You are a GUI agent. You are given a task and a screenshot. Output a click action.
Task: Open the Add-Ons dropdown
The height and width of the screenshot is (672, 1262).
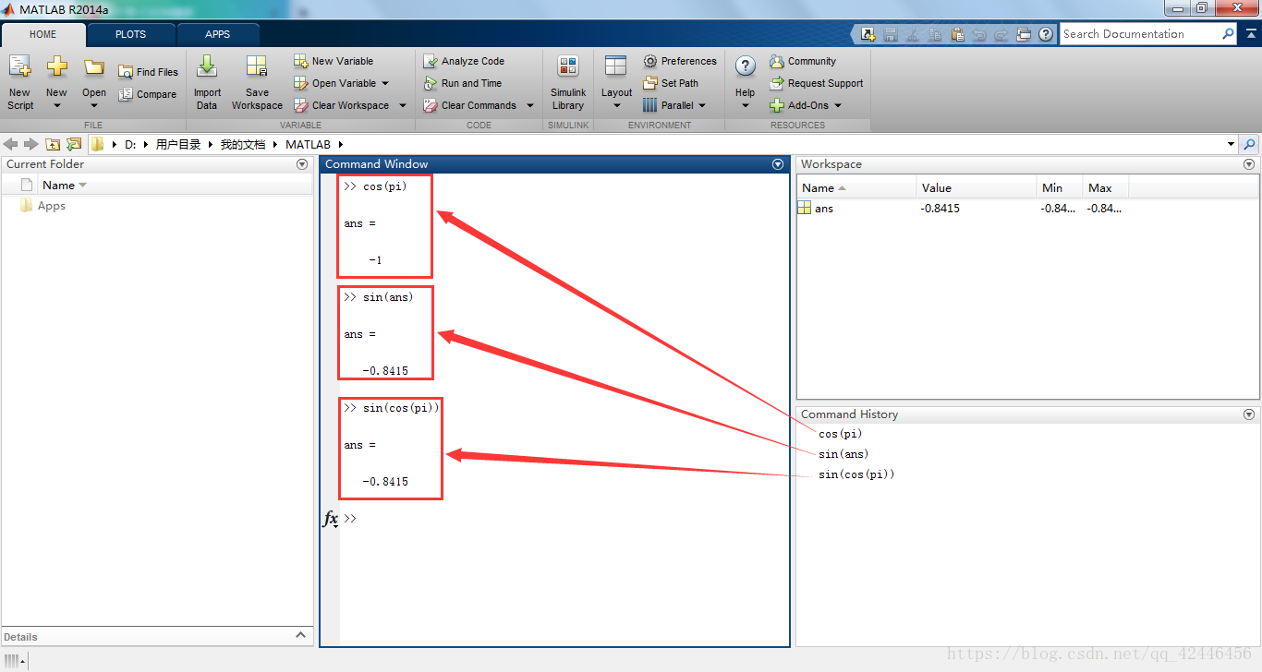[806, 105]
